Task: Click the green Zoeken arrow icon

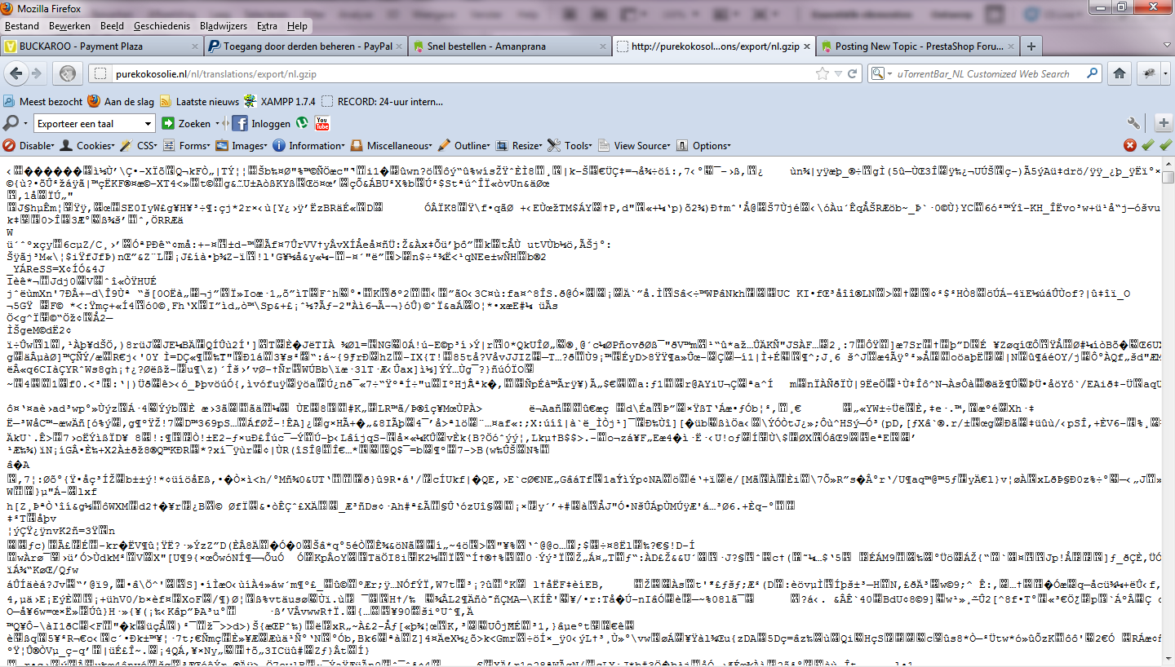Action: click(x=168, y=123)
